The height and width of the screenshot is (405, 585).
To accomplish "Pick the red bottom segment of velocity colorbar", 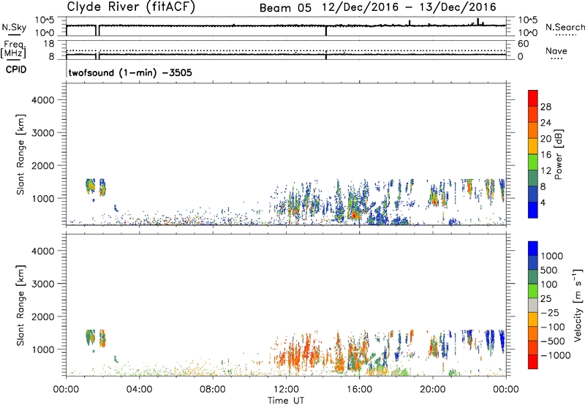I will (x=533, y=362).
